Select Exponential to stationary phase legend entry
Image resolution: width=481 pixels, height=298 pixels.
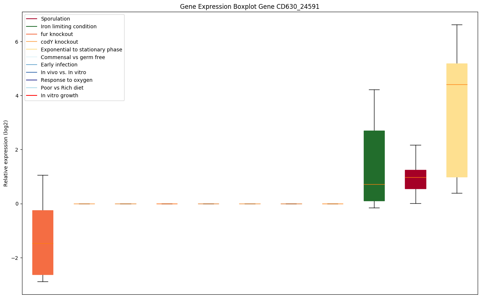[x=81, y=50]
